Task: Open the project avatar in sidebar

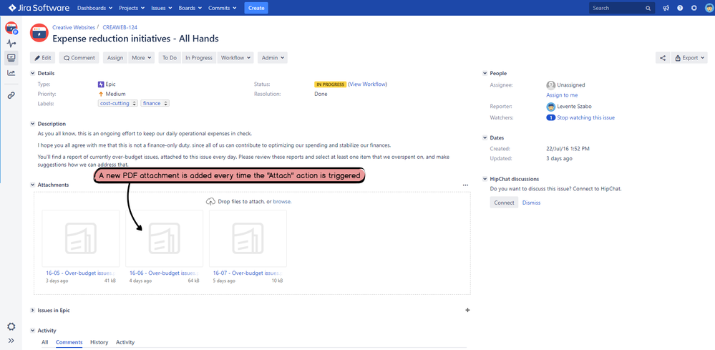Action: [x=11, y=28]
